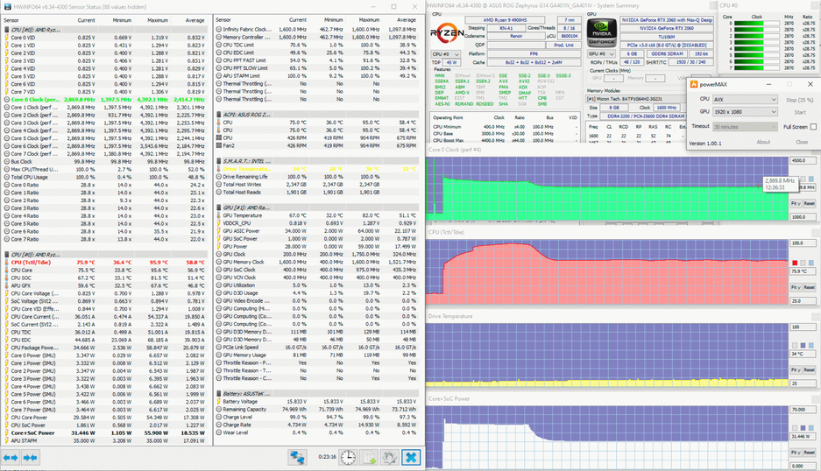Click the expand columns double-arrow button
This screenshot has height=471, width=821.
pos(11,458)
